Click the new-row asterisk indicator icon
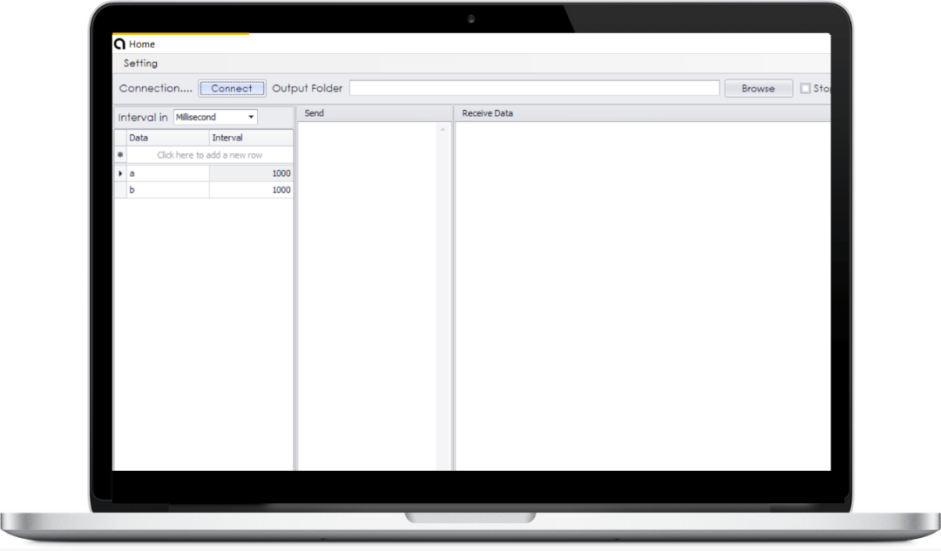 point(120,155)
